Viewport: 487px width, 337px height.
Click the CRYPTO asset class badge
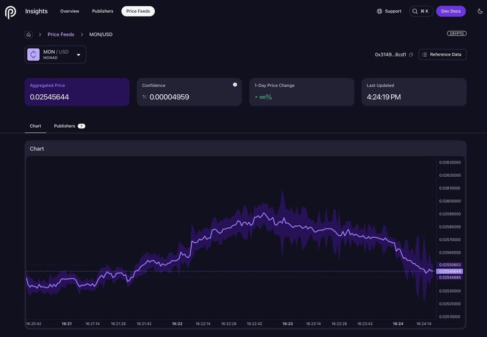point(456,33)
